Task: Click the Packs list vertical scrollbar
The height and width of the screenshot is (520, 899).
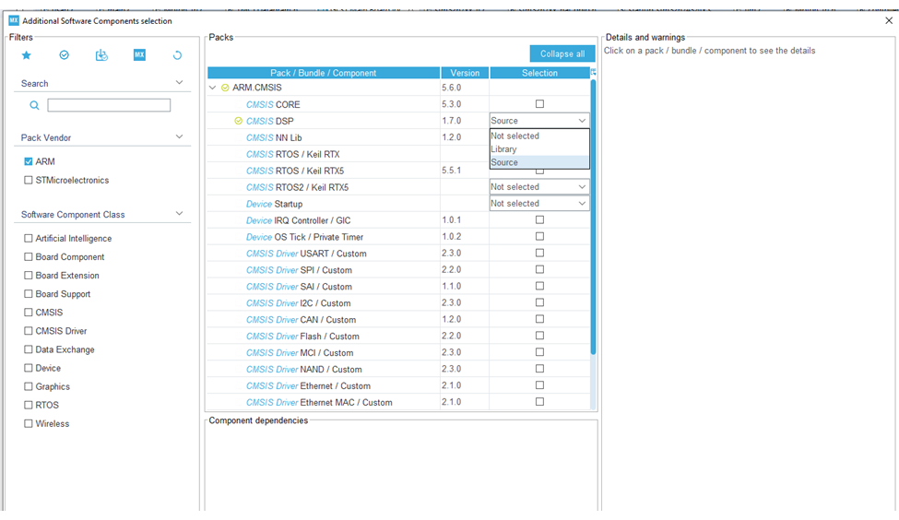Action: (x=593, y=218)
